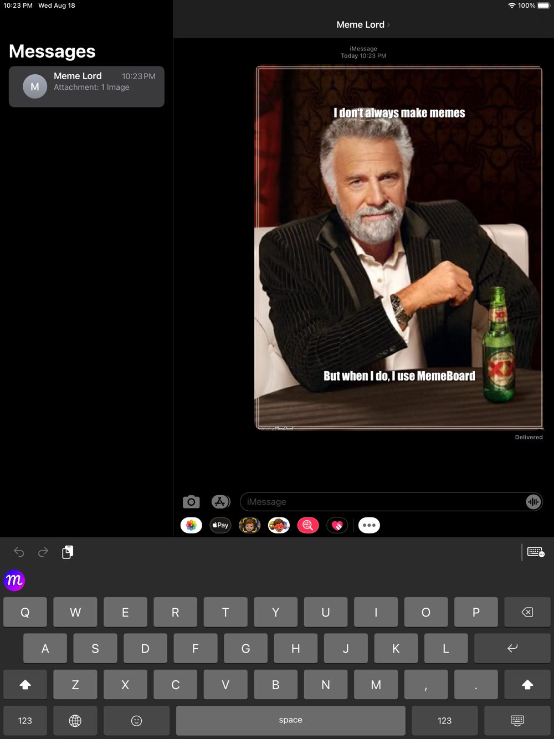Viewport: 554px width, 739px height.
Task: Select the Meme Lord conversation row
Action: pos(86,86)
